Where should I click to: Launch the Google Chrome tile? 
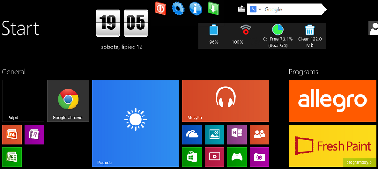pyautogui.click(x=68, y=101)
